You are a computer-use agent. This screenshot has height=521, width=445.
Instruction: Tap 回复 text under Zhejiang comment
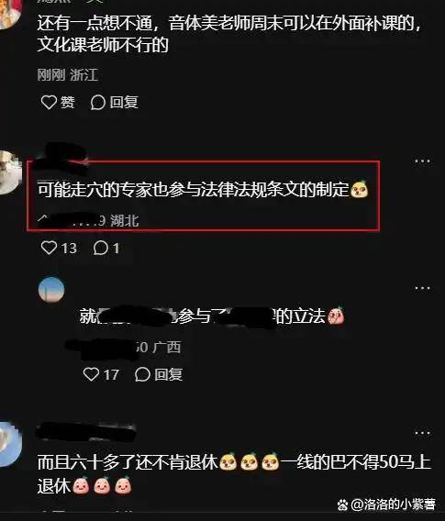click(x=124, y=103)
